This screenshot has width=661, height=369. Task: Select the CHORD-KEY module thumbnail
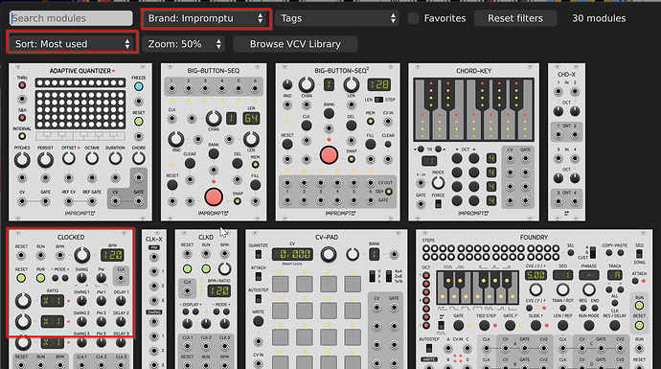[x=474, y=142]
